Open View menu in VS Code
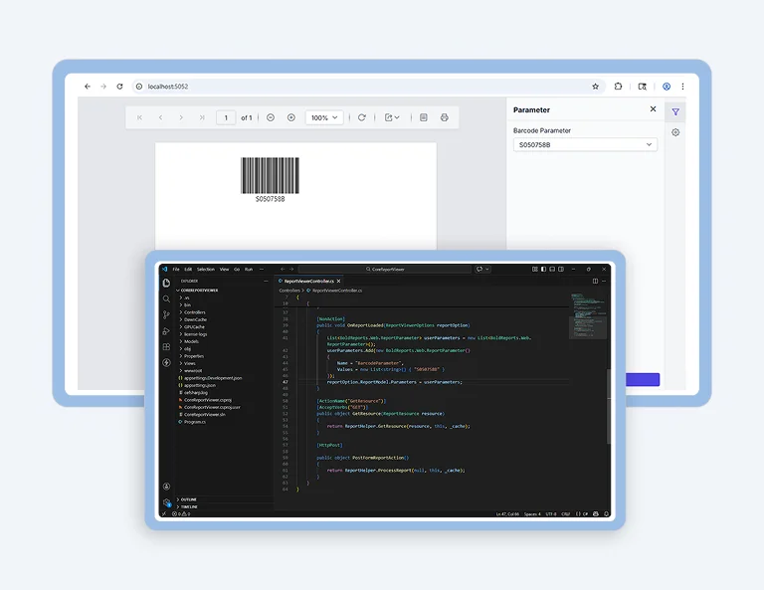The height and width of the screenshot is (590, 764). click(224, 269)
